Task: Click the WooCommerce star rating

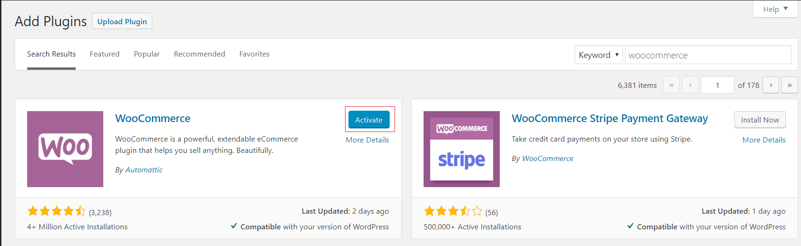Action: (57, 211)
